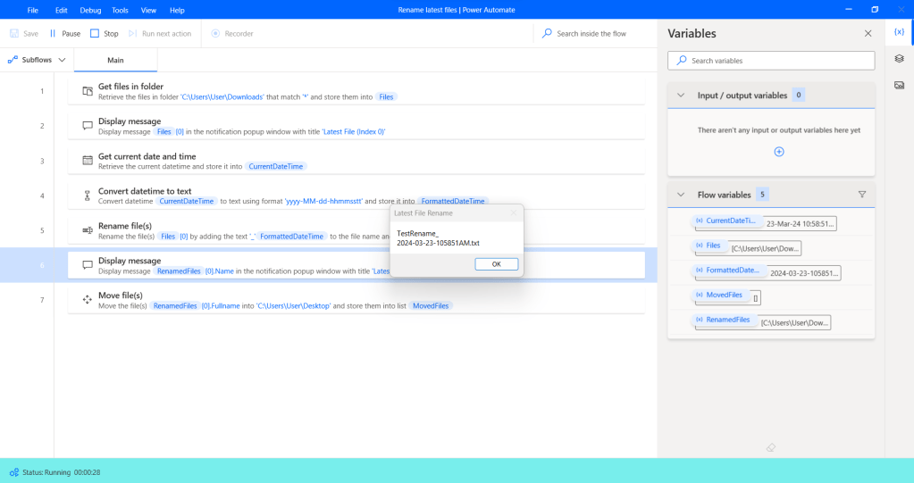This screenshot has width=914, height=483.
Task: Click the Pause icon in the toolbar
Action: click(x=53, y=34)
